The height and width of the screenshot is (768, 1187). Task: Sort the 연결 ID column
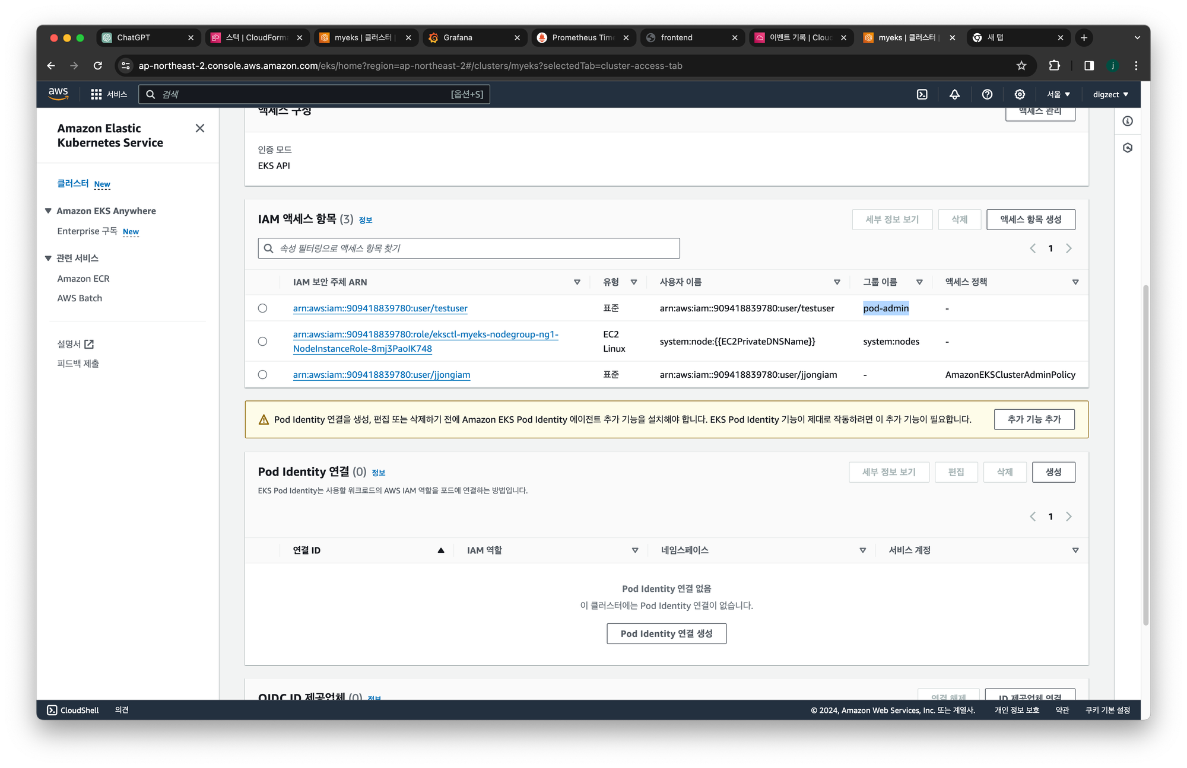tap(441, 550)
